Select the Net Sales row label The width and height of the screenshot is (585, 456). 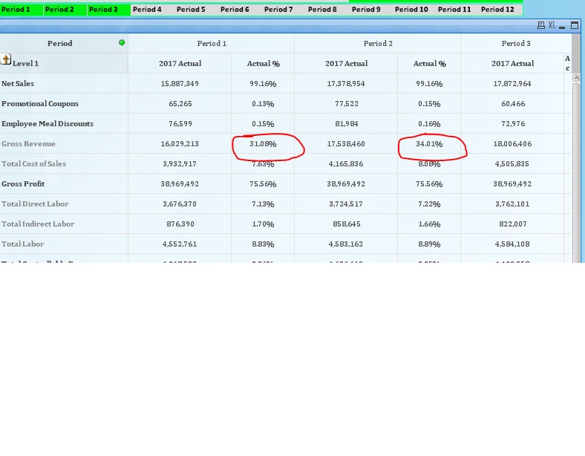[x=18, y=83]
